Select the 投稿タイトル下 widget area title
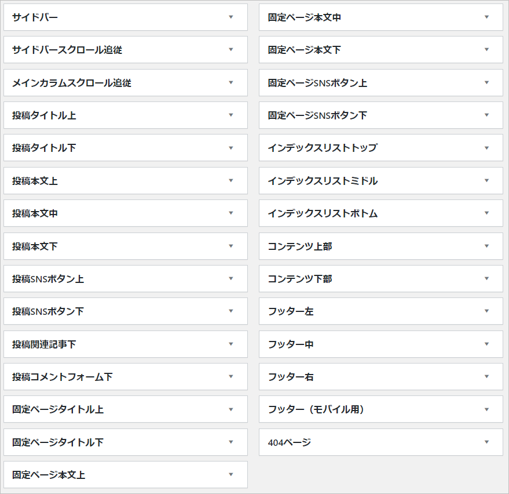Screen dimensions: 509x494 [x=44, y=148]
